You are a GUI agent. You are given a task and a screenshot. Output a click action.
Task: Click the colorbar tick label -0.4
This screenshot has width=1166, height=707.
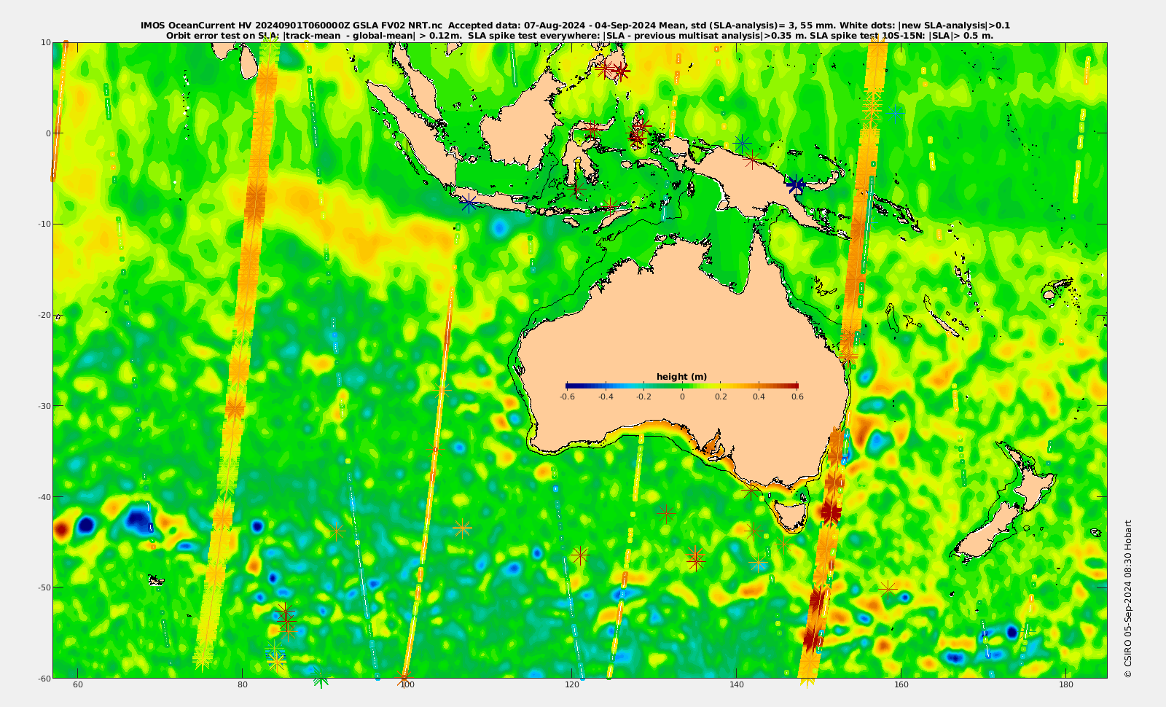pos(606,397)
